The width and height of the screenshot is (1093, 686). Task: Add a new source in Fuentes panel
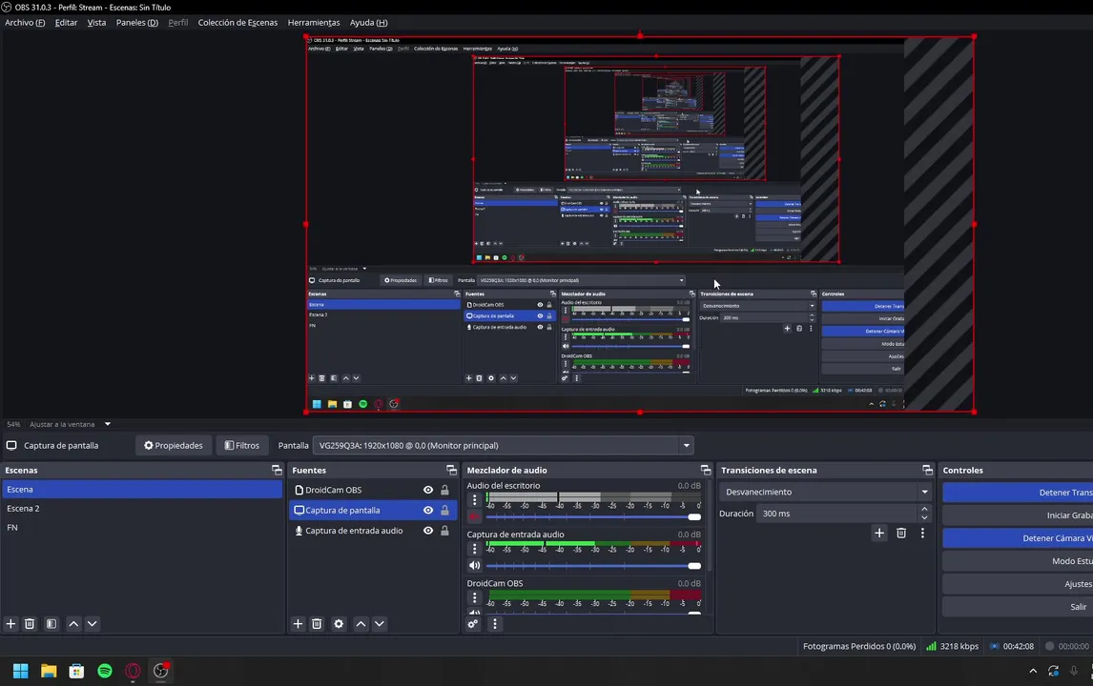(298, 624)
